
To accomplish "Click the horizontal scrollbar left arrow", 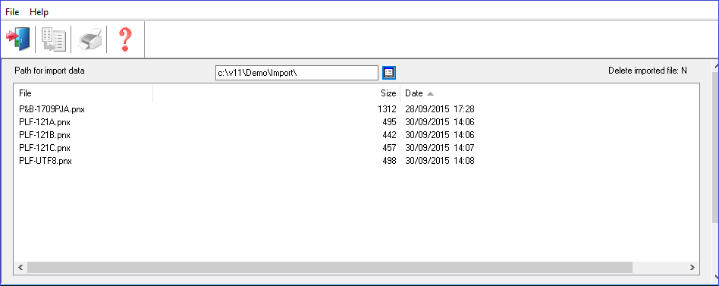I will pyautogui.click(x=20, y=267).
